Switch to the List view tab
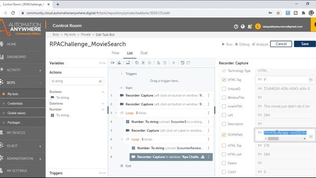Image resolution: width=316 pixels, height=178 pixels. pos(129,53)
